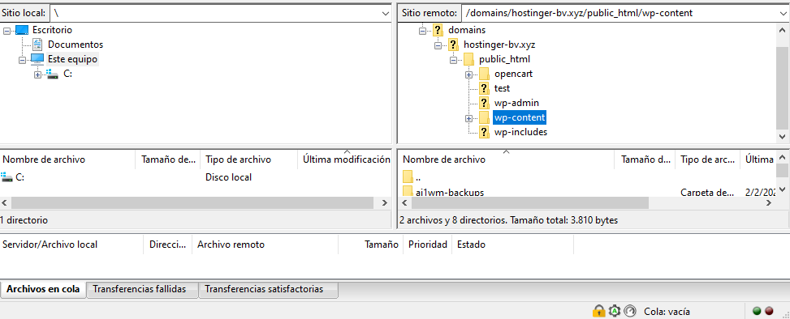This screenshot has width=790, height=319.
Task: Expand the wp-content folder node
Action: click(x=469, y=118)
